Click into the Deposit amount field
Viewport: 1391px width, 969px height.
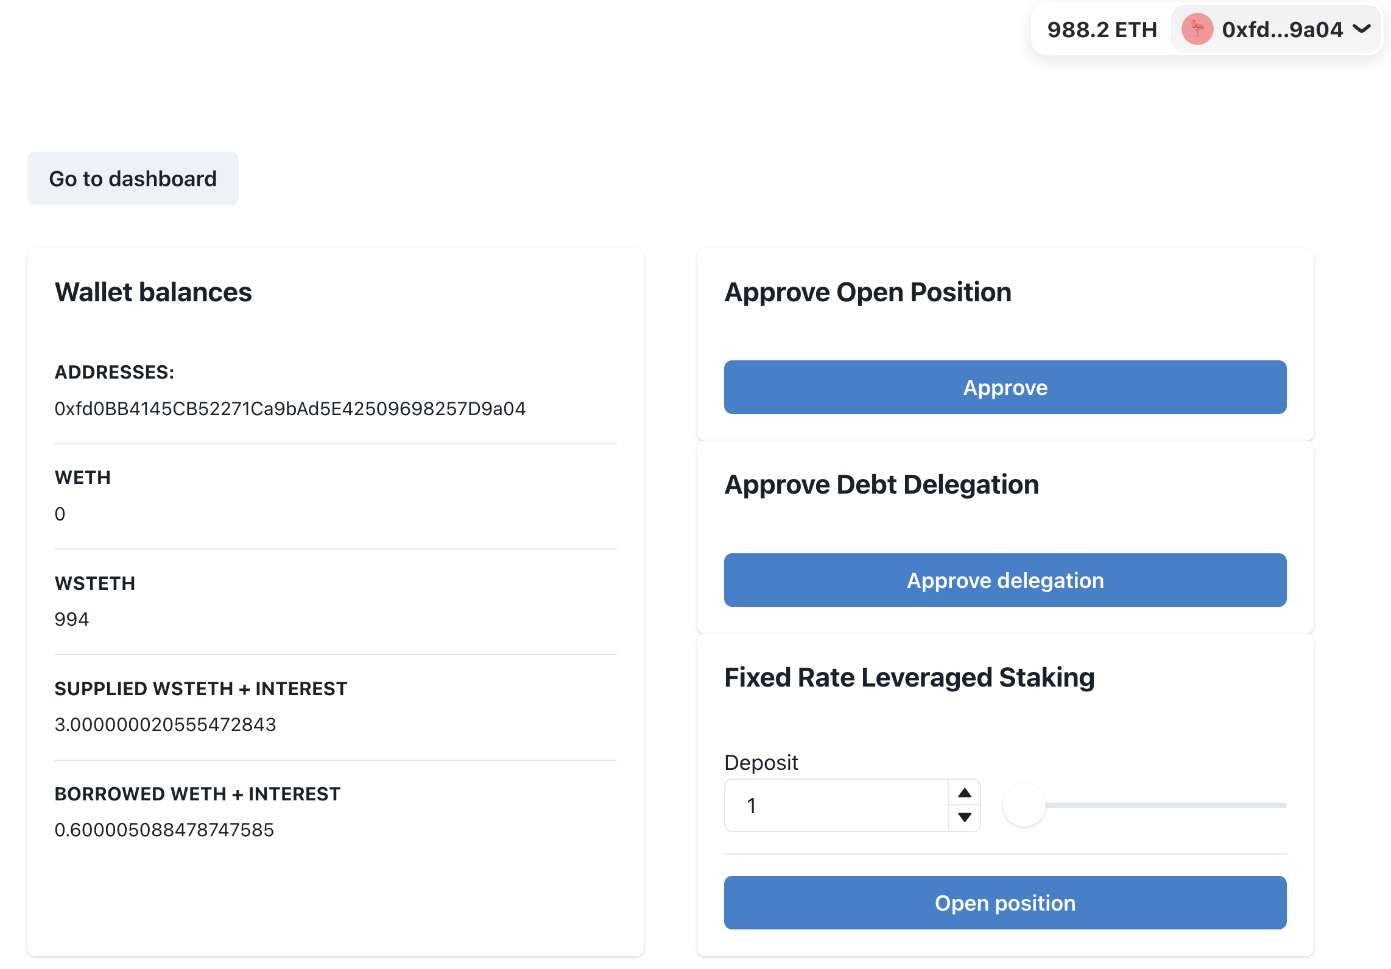click(x=836, y=805)
